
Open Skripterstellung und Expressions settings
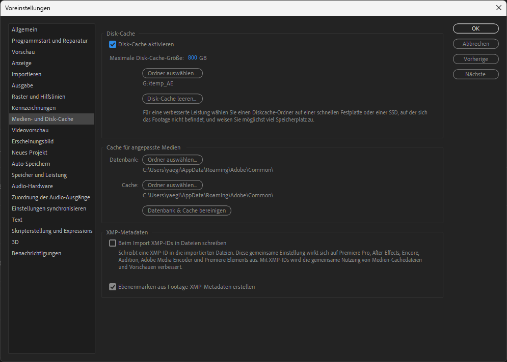point(52,231)
